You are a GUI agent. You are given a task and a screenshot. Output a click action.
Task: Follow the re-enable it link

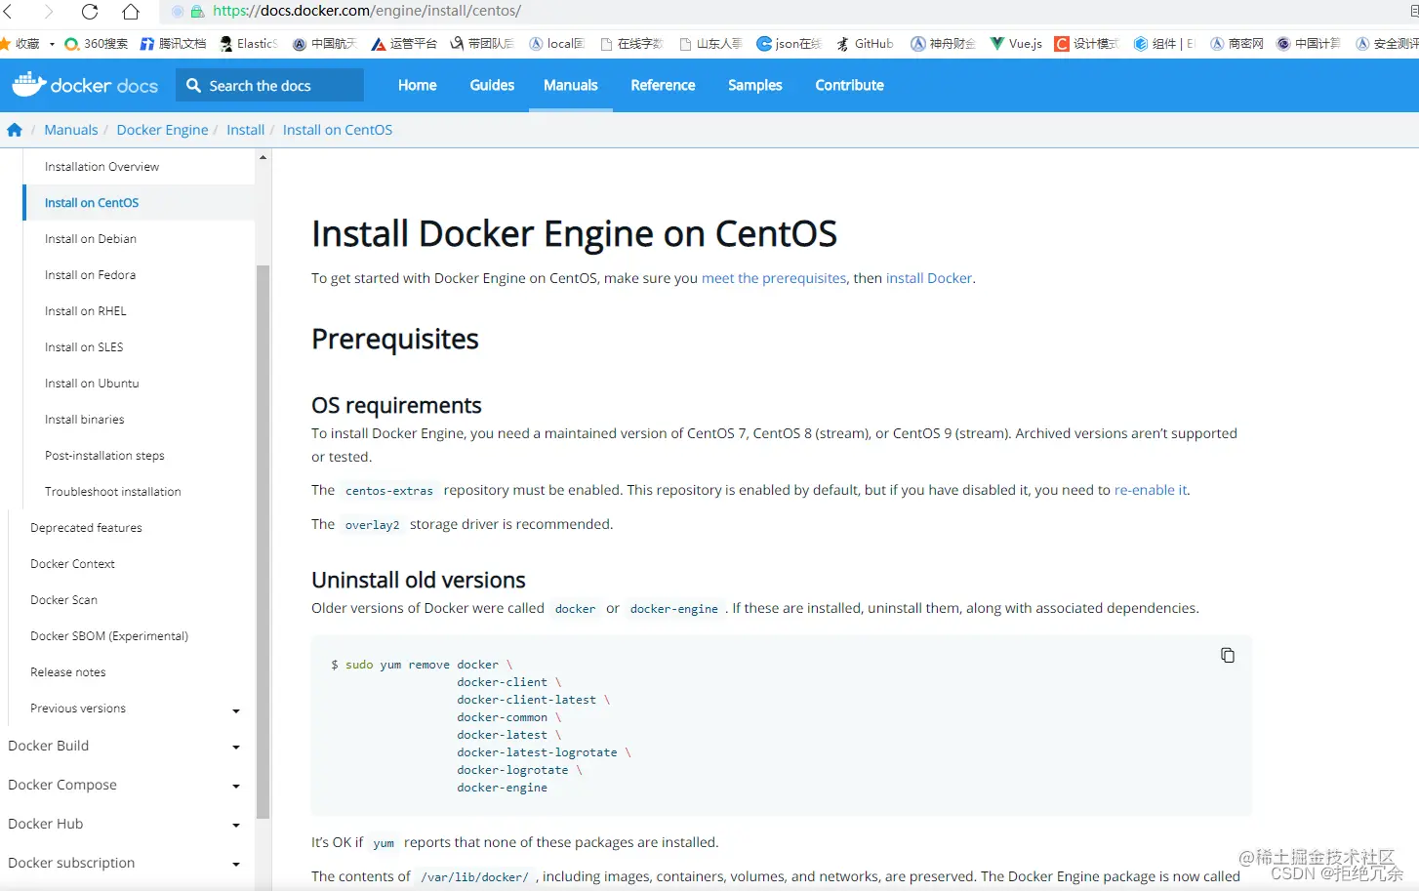[1151, 490]
